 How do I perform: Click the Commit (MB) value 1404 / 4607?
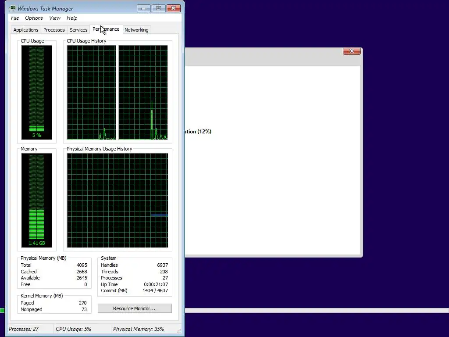pyautogui.click(x=155, y=290)
